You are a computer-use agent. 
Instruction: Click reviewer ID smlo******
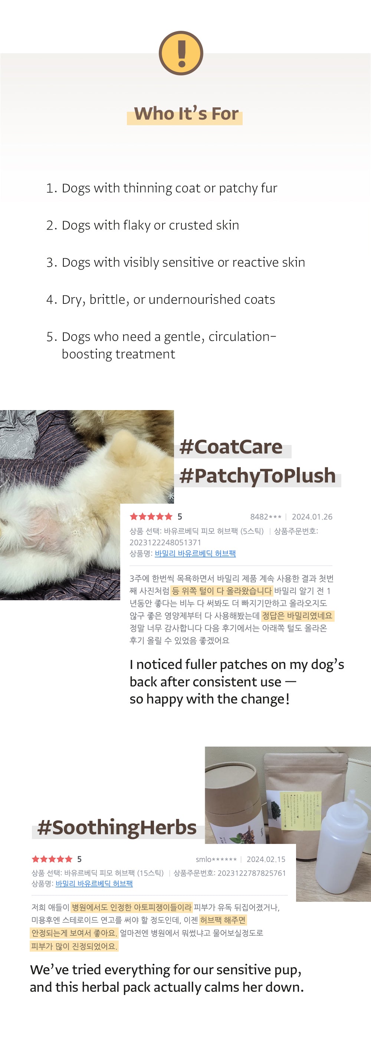point(216,859)
